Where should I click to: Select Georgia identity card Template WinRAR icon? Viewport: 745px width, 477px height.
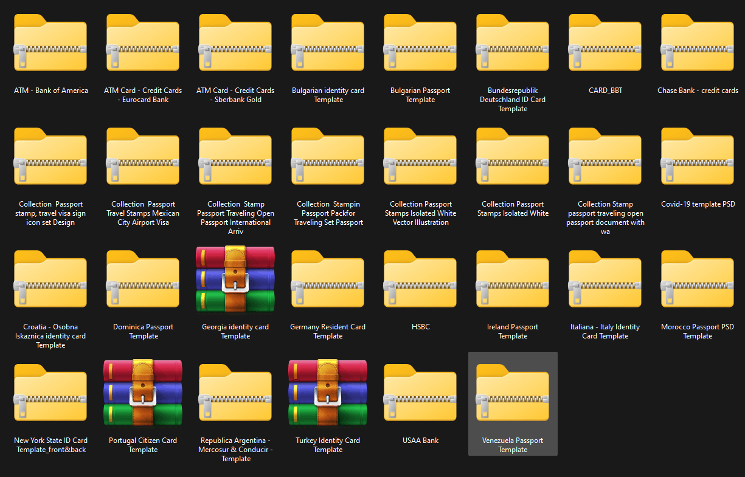(x=235, y=279)
